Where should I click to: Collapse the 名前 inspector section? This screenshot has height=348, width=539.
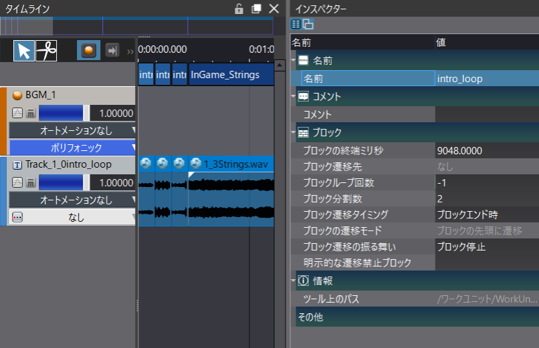point(293,60)
